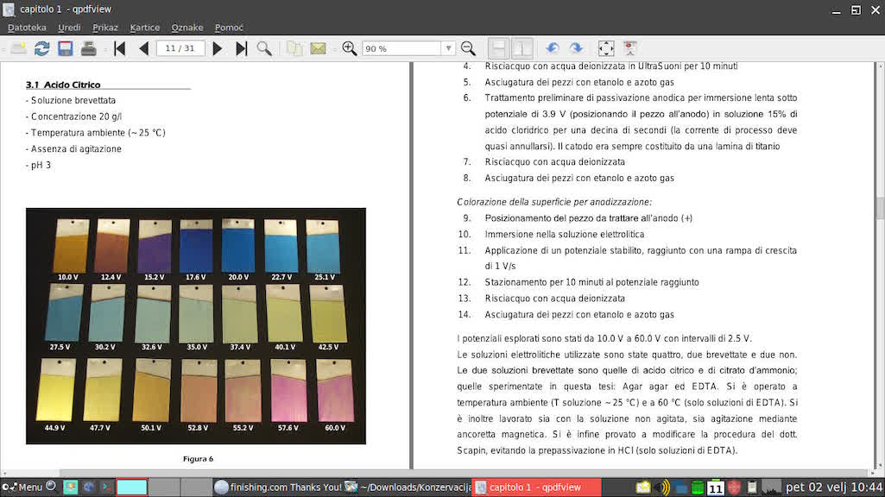Open the Datoteka menu
Image resolution: width=885 pixels, height=497 pixels.
[27, 28]
